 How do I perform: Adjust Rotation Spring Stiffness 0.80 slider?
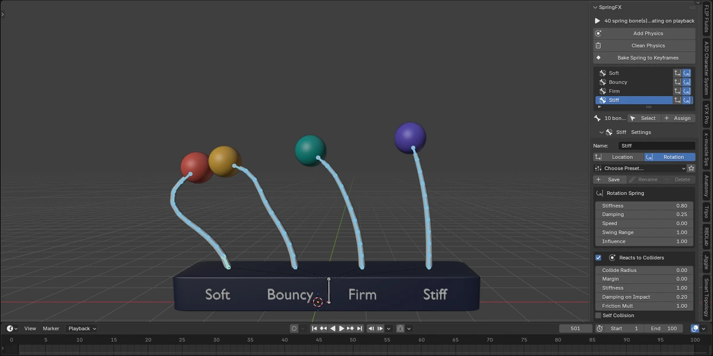click(x=644, y=206)
